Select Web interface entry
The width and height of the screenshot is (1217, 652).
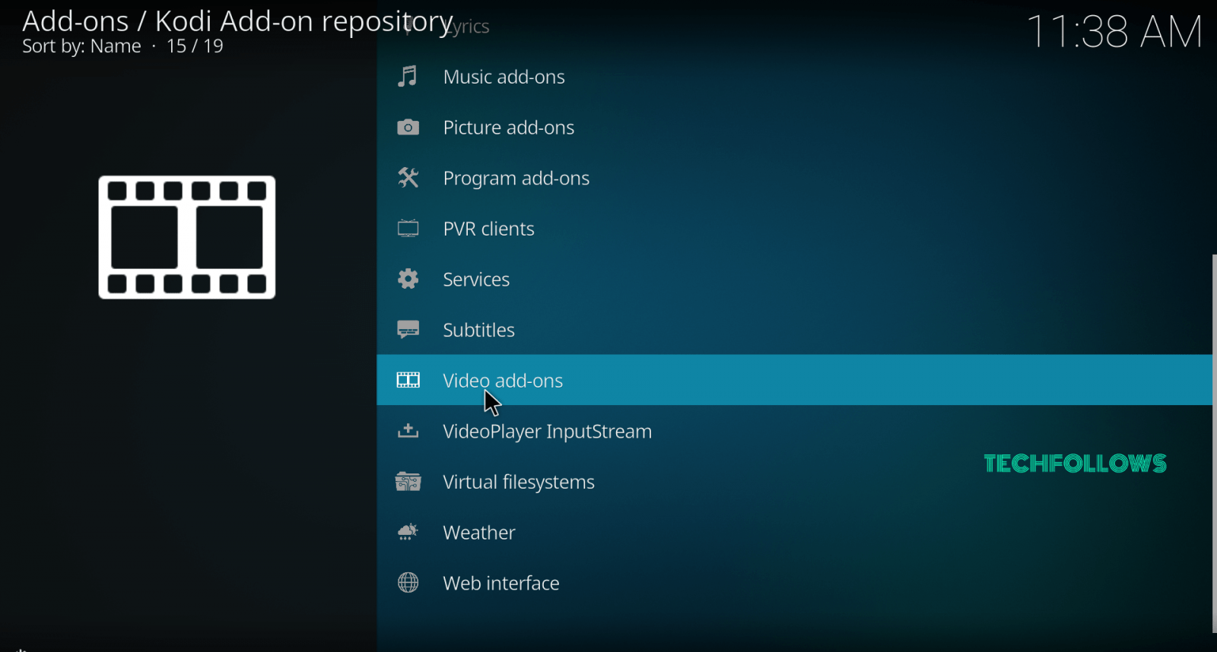[794, 583]
